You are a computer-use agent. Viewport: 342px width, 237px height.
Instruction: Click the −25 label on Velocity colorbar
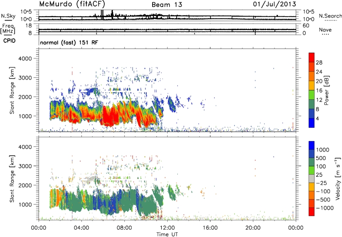[x=322, y=183]
